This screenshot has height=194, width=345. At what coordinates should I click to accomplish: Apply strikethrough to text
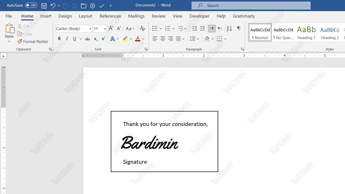[87, 39]
